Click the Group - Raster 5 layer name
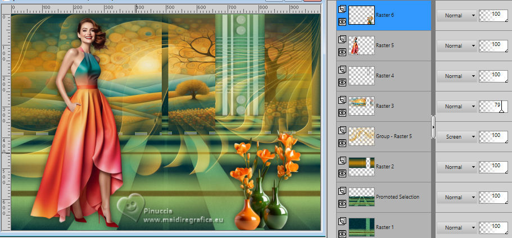The image size is (512, 238). click(394, 136)
